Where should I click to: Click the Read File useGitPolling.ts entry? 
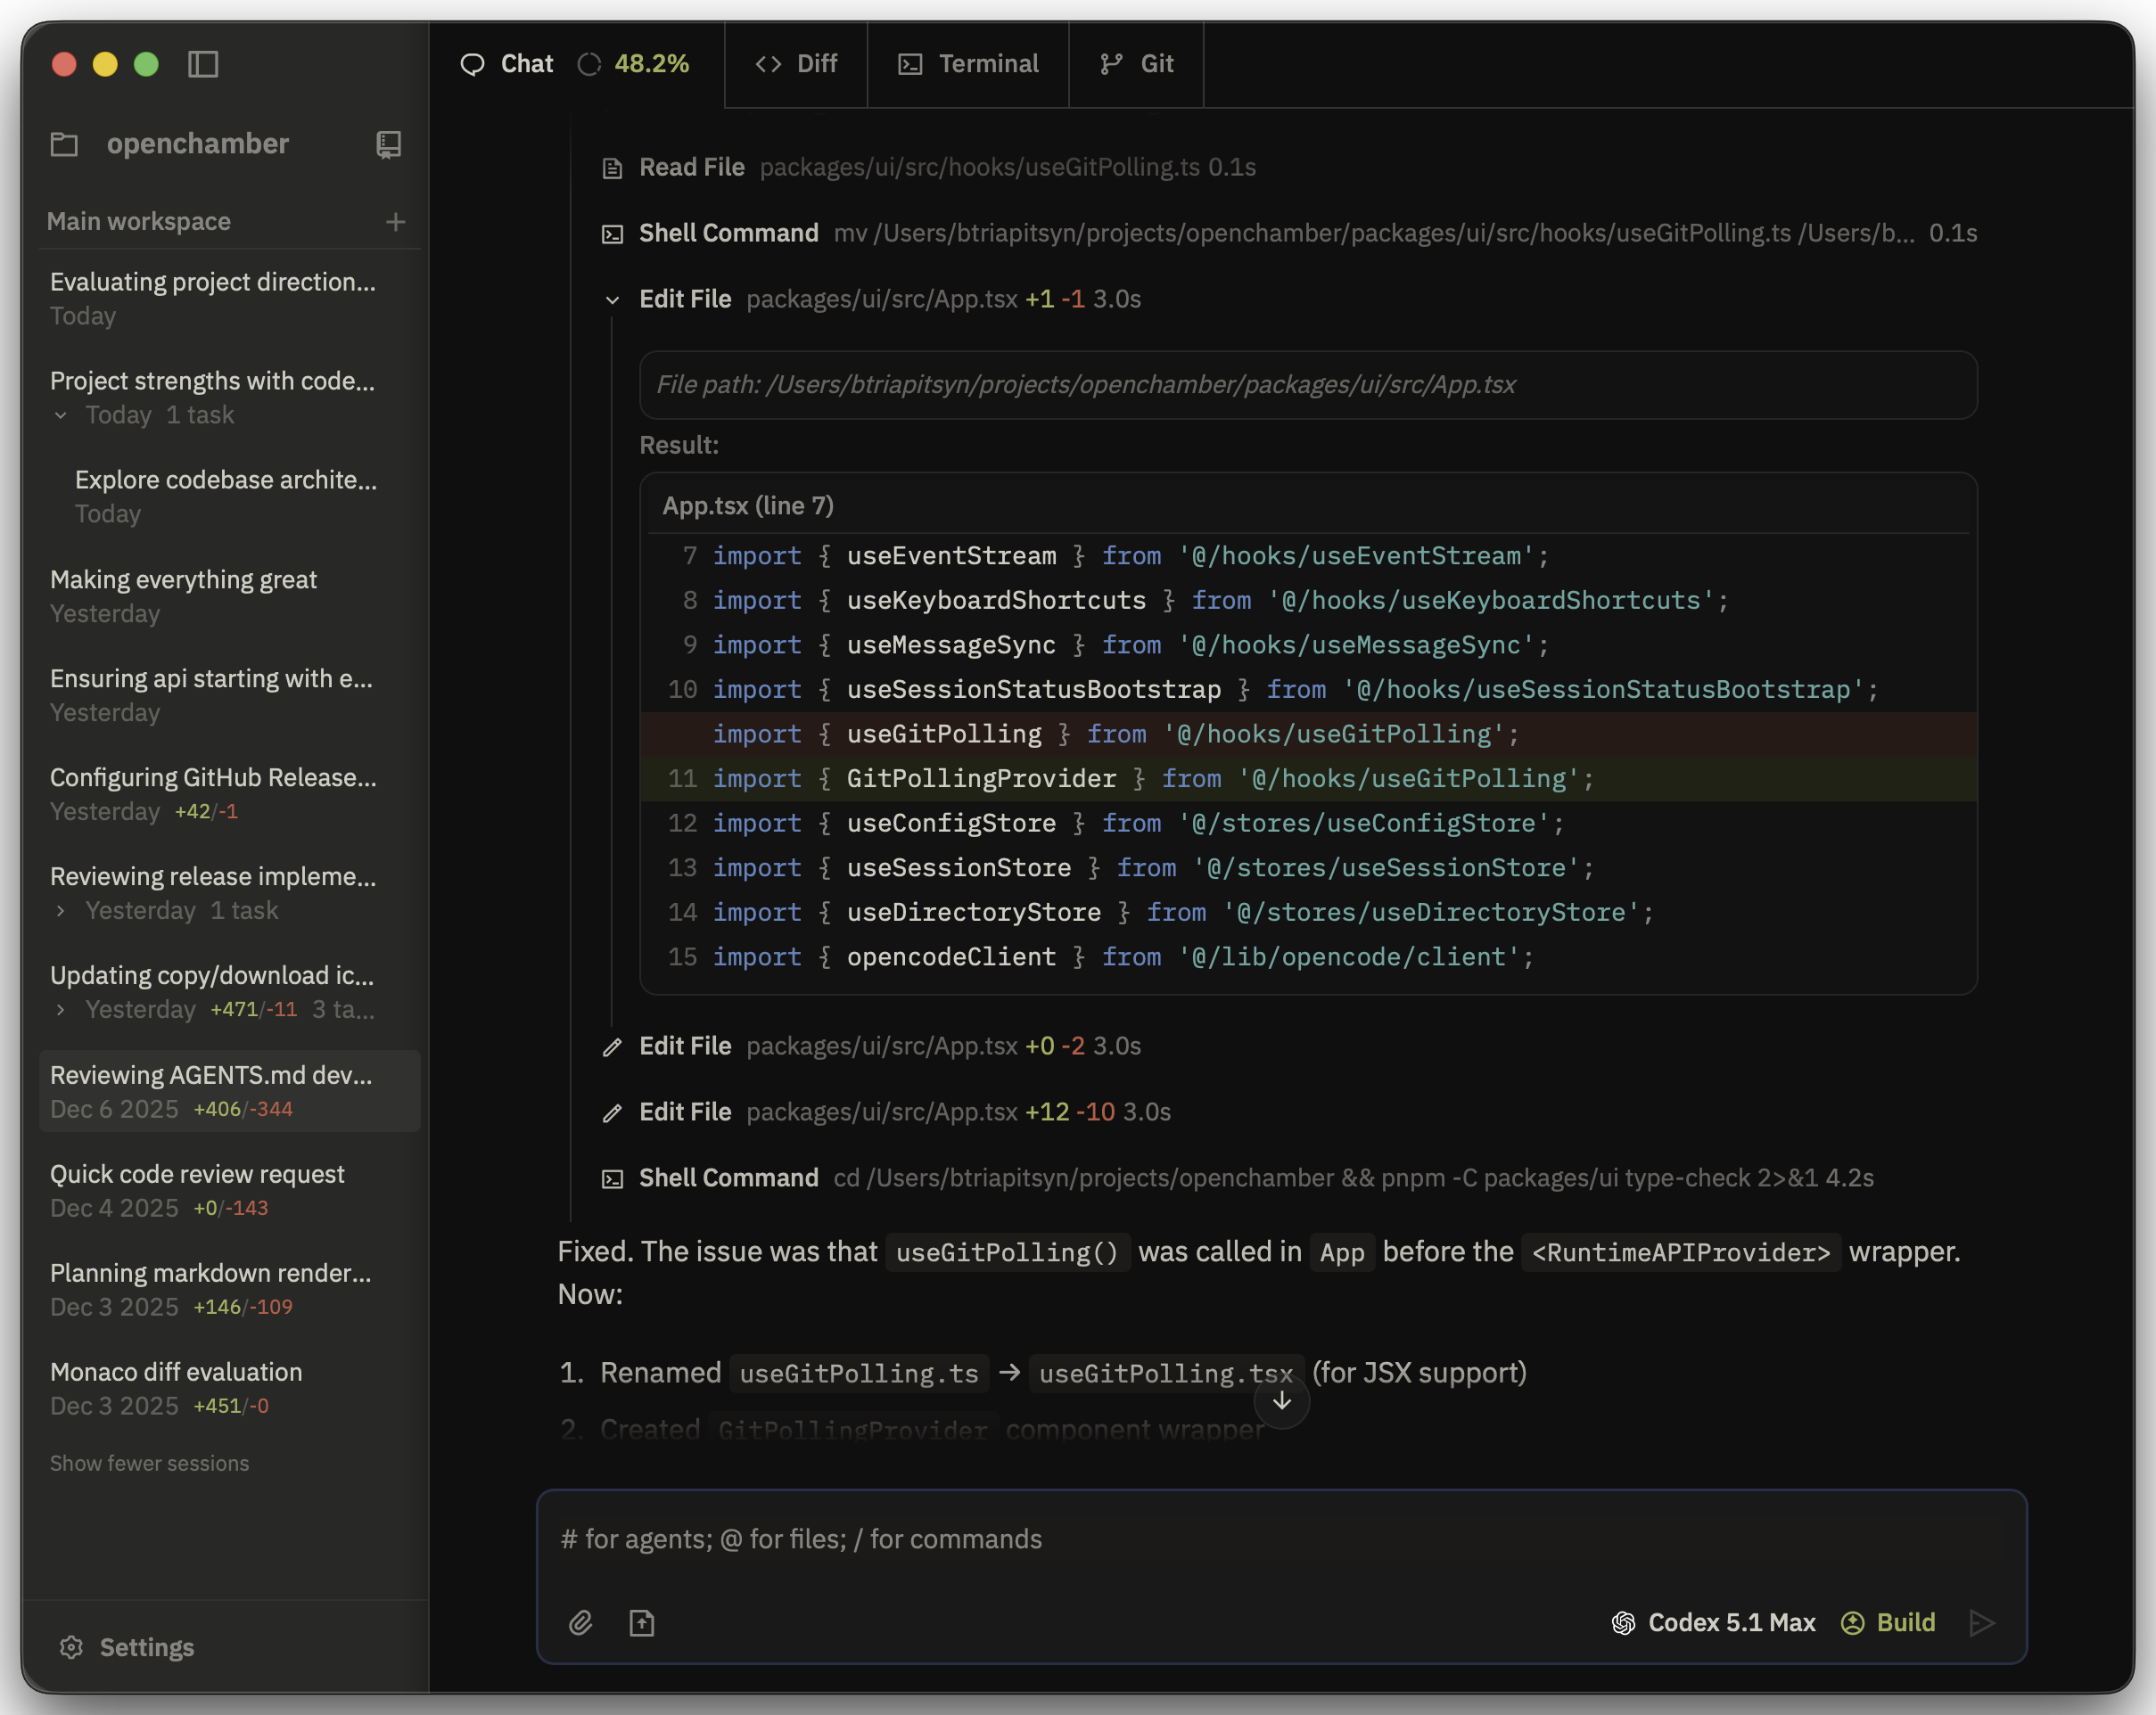pyautogui.click(x=928, y=168)
